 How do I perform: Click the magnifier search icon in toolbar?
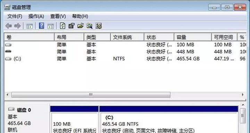point(90,26)
